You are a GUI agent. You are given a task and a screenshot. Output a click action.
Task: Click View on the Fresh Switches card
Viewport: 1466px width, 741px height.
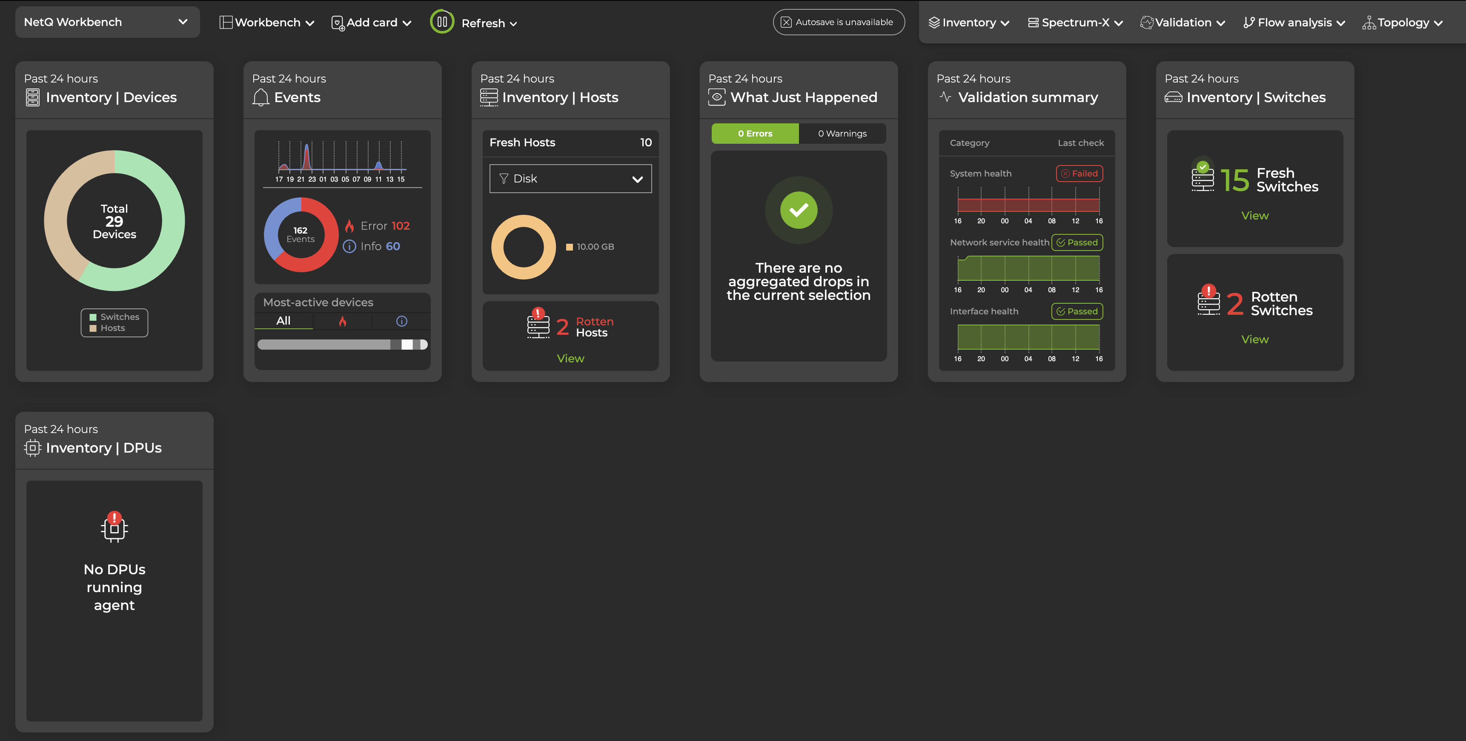(x=1254, y=215)
